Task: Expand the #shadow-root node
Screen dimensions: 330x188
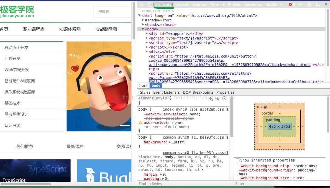Action: [x=143, y=20]
